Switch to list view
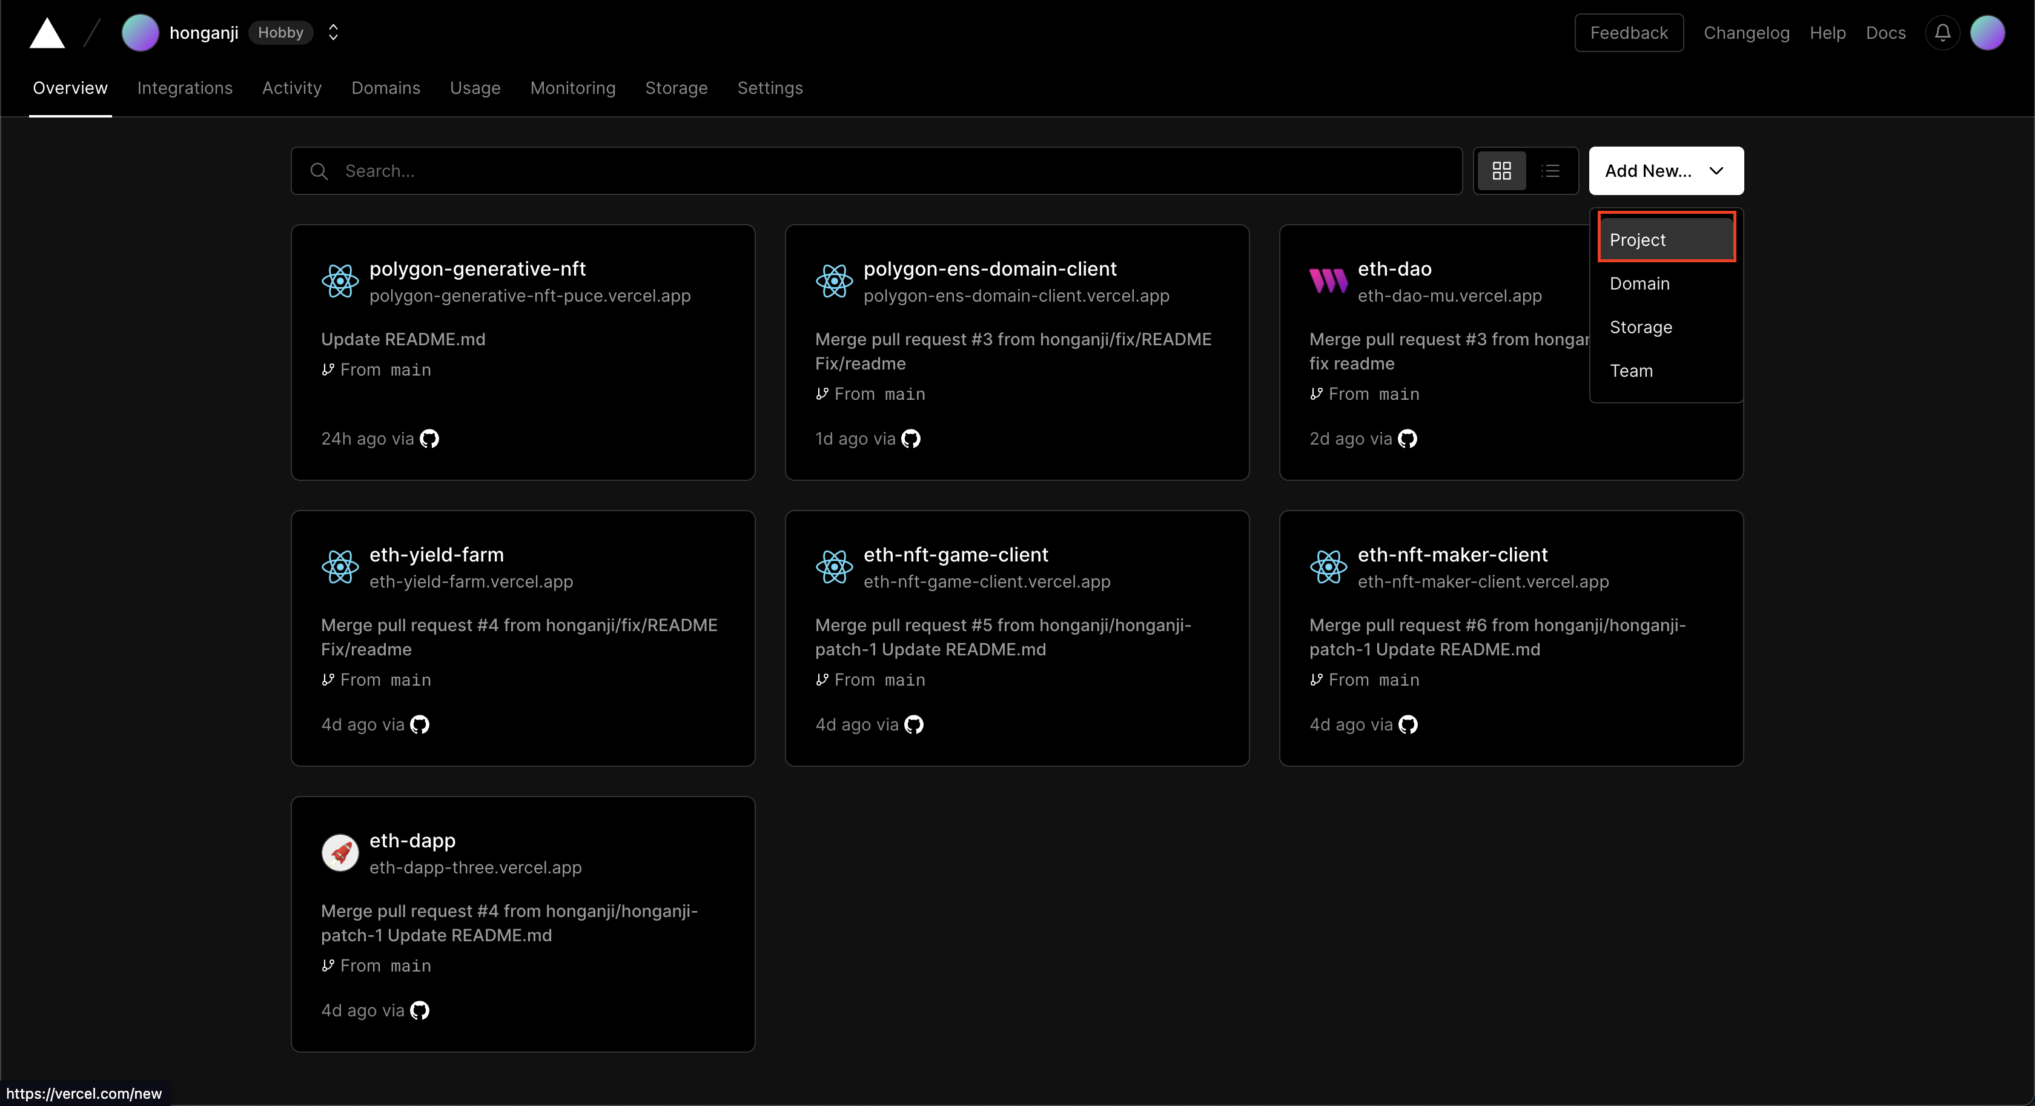 coord(1550,171)
